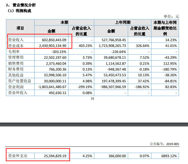Click the 0.07% cell
This screenshot has height=164, width=188.
(x=145, y=156)
